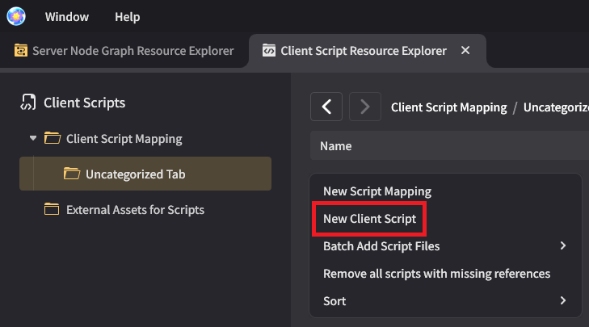Click the application logo icon
Screen dimensions: 589x327
[16, 16]
